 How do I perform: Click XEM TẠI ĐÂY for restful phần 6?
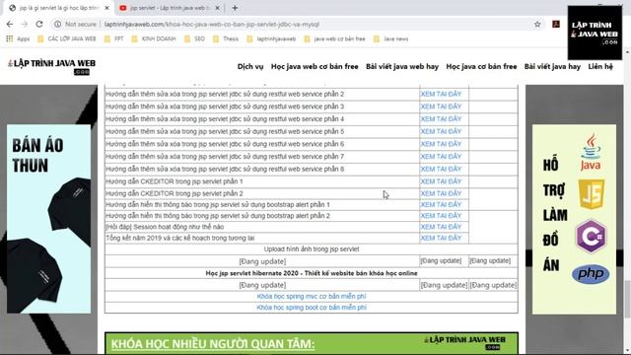click(x=441, y=144)
